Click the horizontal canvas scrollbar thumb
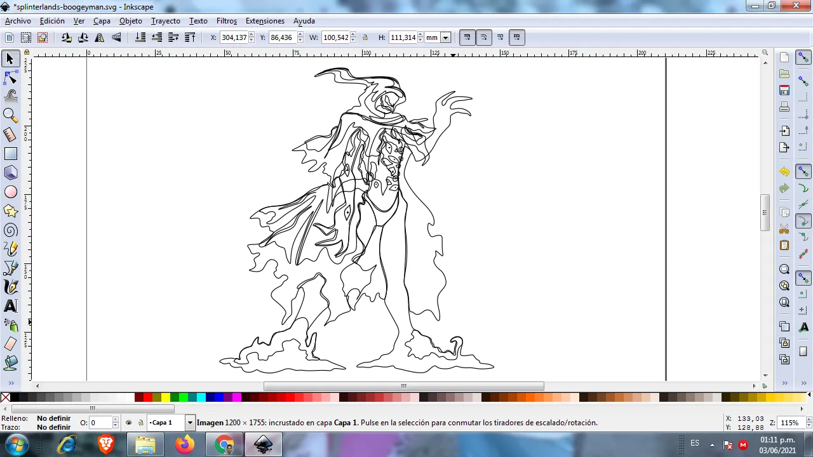This screenshot has height=457, width=813. tap(403, 386)
